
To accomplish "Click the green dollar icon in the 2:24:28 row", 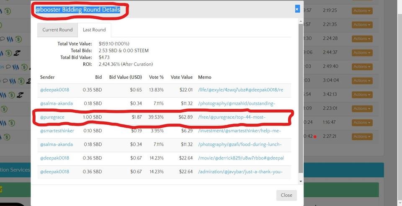I will (x=18, y=39).
